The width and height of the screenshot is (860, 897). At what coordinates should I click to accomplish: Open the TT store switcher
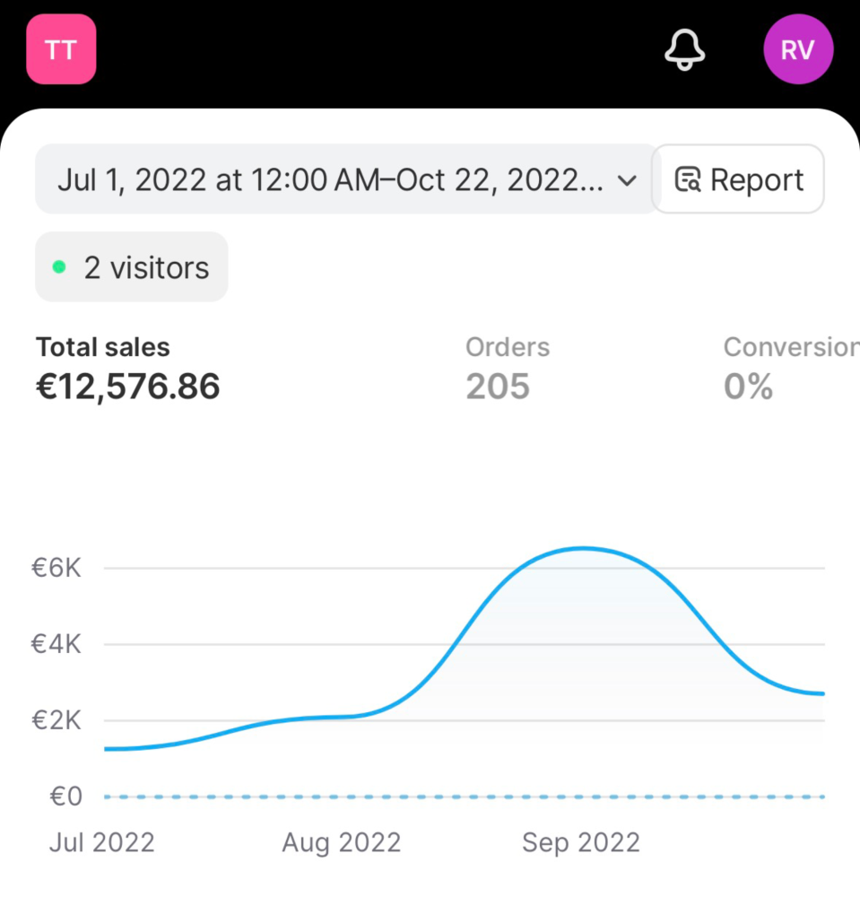[61, 49]
